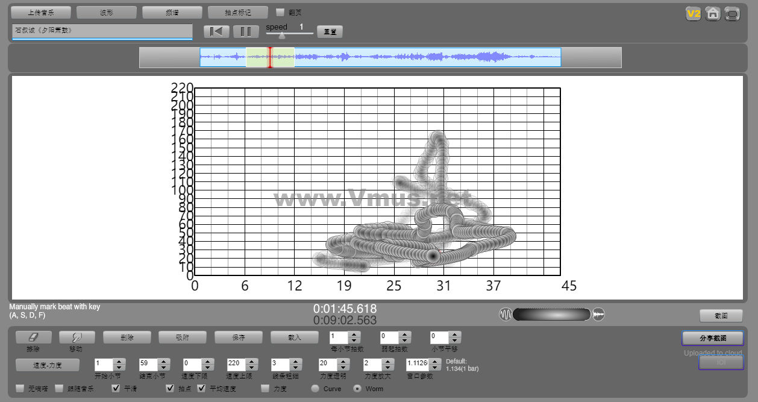
Task: Enable the 翻页 page-flip checkbox
Action: coord(280,12)
